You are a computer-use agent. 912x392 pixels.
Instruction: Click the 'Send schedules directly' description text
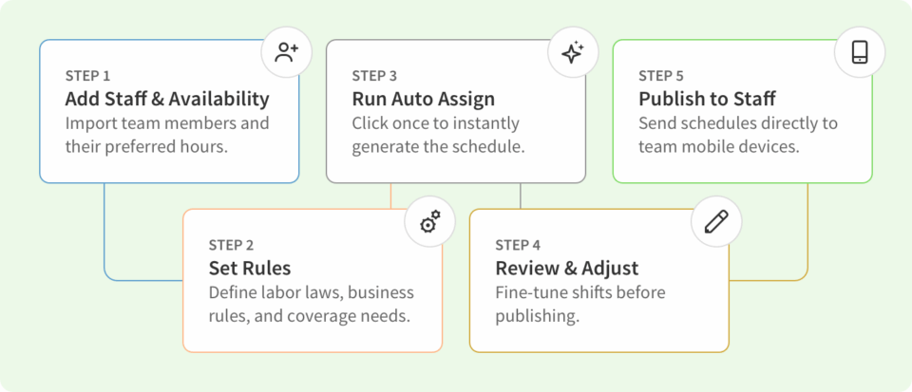click(738, 136)
